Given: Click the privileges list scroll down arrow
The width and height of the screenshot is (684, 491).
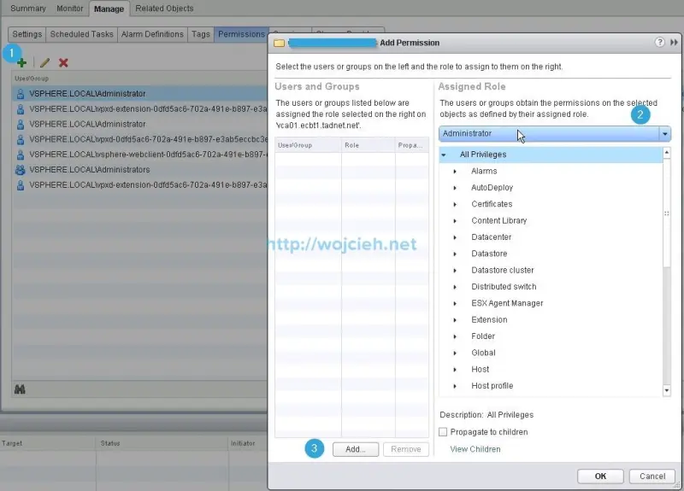Looking at the screenshot, I should [x=667, y=390].
